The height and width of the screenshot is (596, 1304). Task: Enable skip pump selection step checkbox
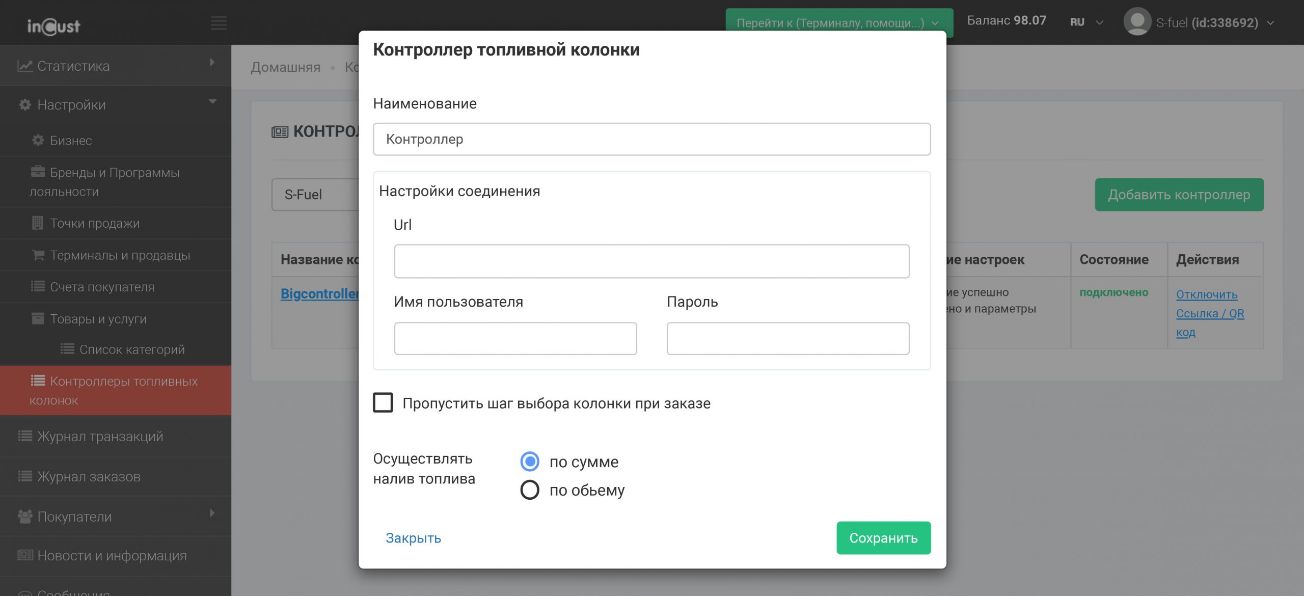(x=383, y=402)
